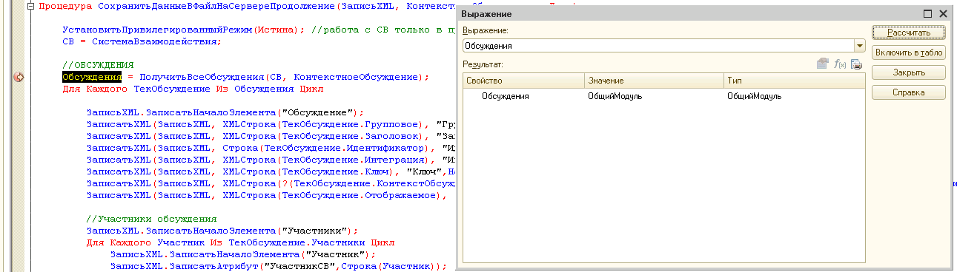Maximize the Выражение dialog window
Image resolution: width=957 pixels, height=272 pixels.
click(x=927, y=14)
